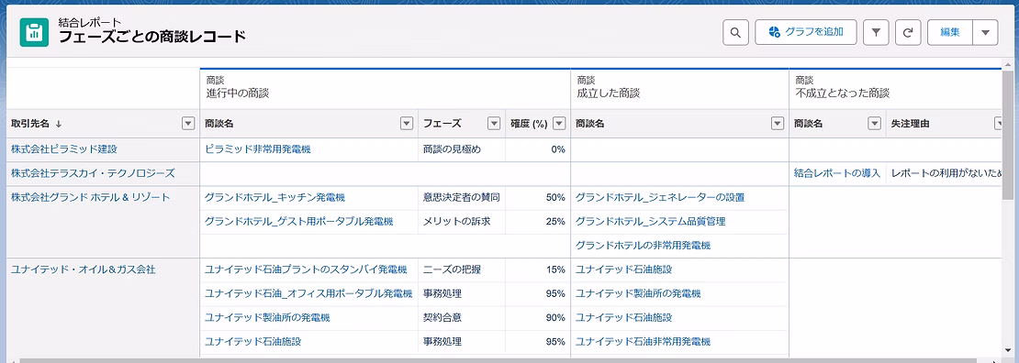Click the 意思決定者の賛同 phase cell

tap(462, 197)
